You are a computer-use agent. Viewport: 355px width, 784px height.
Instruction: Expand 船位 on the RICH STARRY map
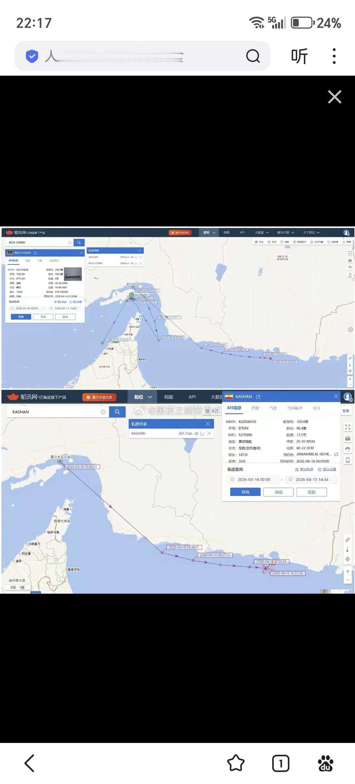pyautogui.click(x=209, y=232)
